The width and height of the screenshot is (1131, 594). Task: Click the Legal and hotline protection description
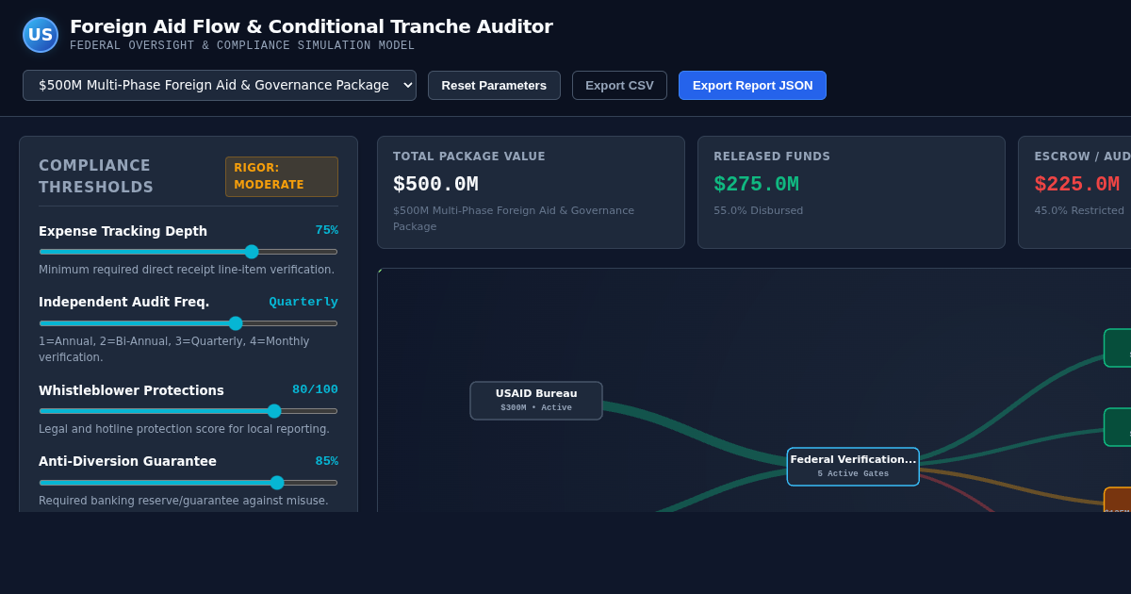pos(184,429)
